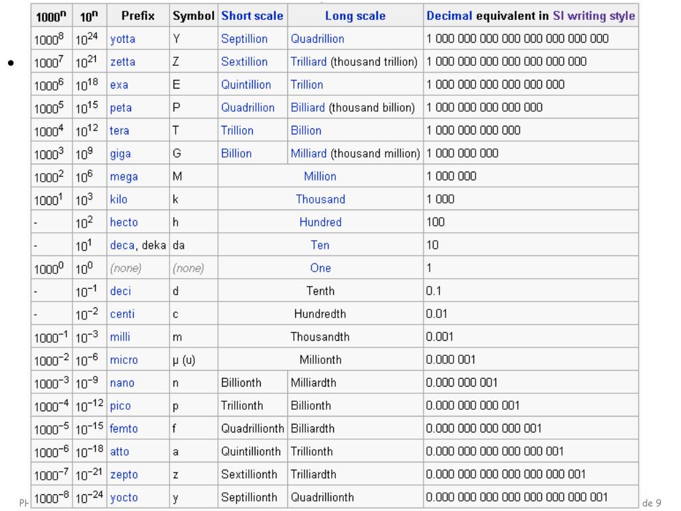Select the 'Hundredth' text in the centi row
Screen dimensions: 681x511
[320, 314]
